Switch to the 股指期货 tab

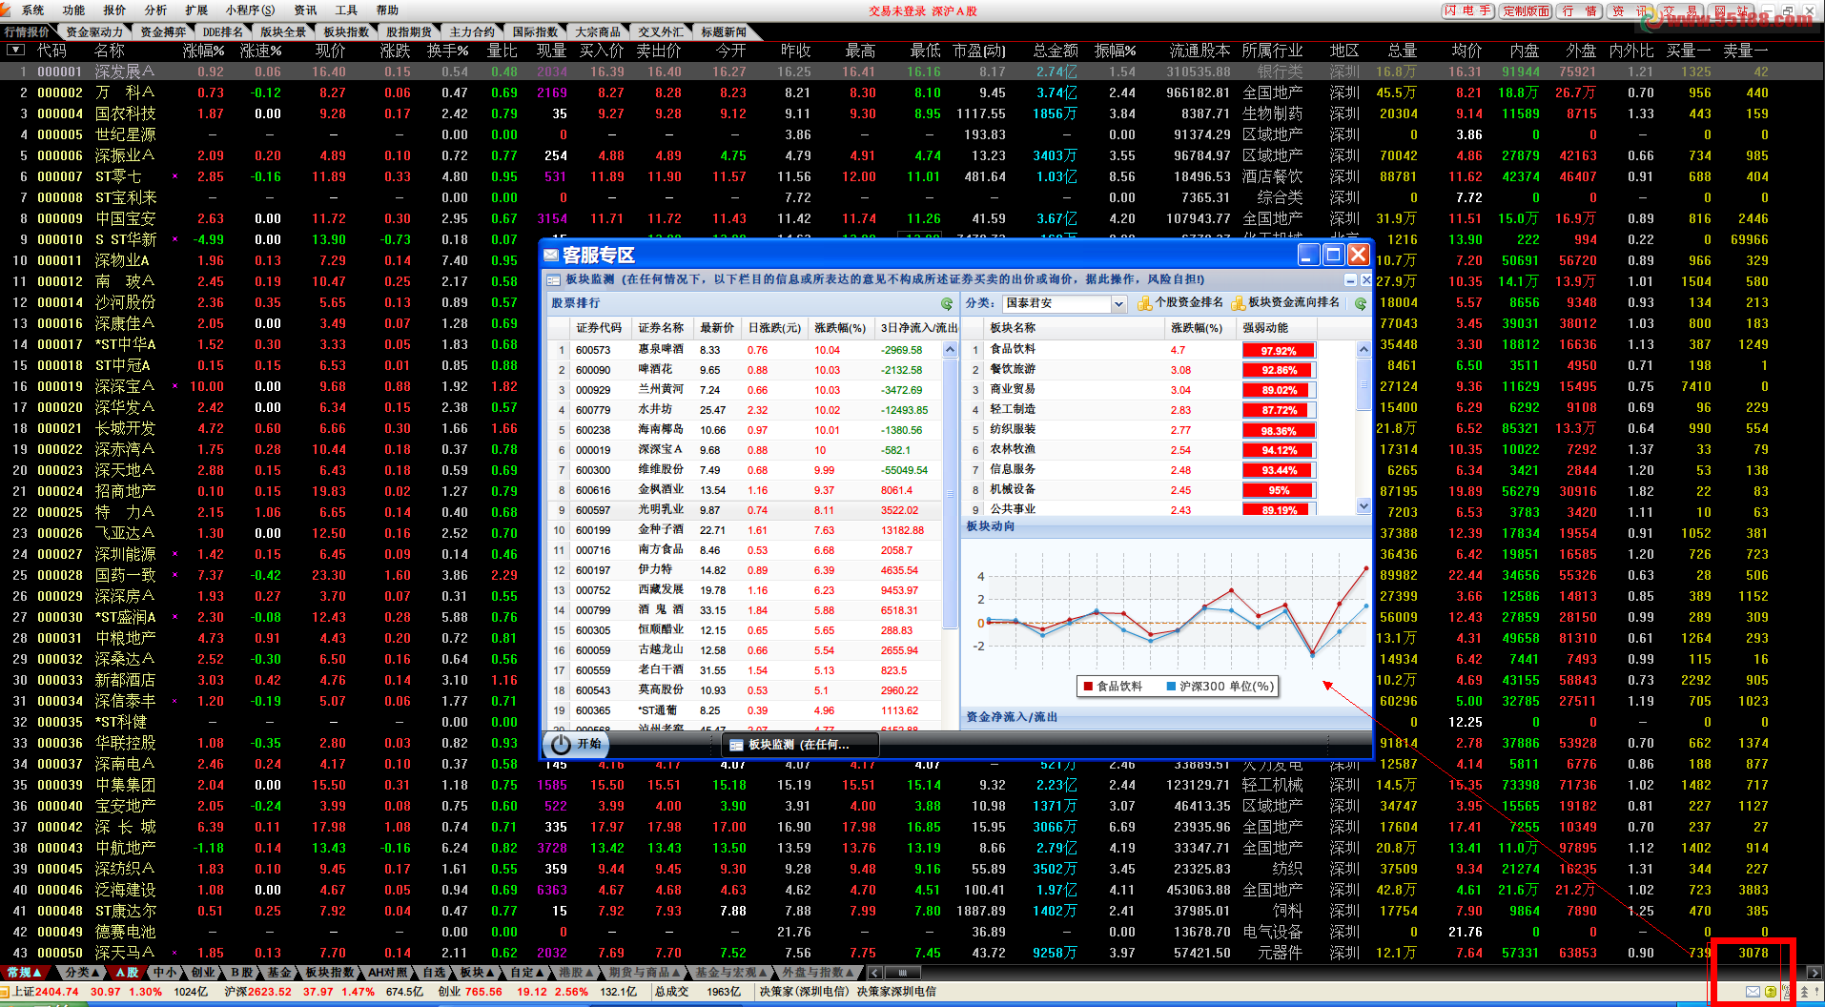coord(409,31)
